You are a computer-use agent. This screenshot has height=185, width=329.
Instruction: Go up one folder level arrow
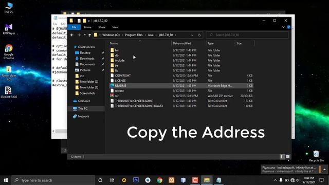tap(89, 35)
